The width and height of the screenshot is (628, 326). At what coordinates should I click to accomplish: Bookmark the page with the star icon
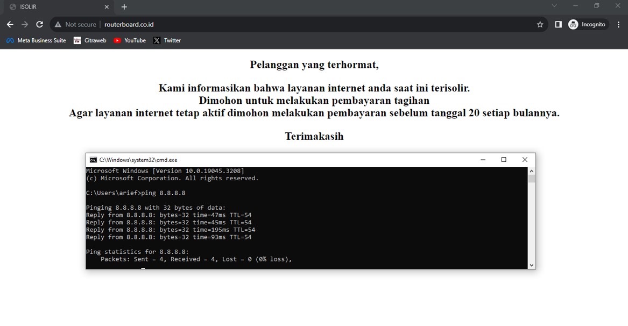coord(540,24)
